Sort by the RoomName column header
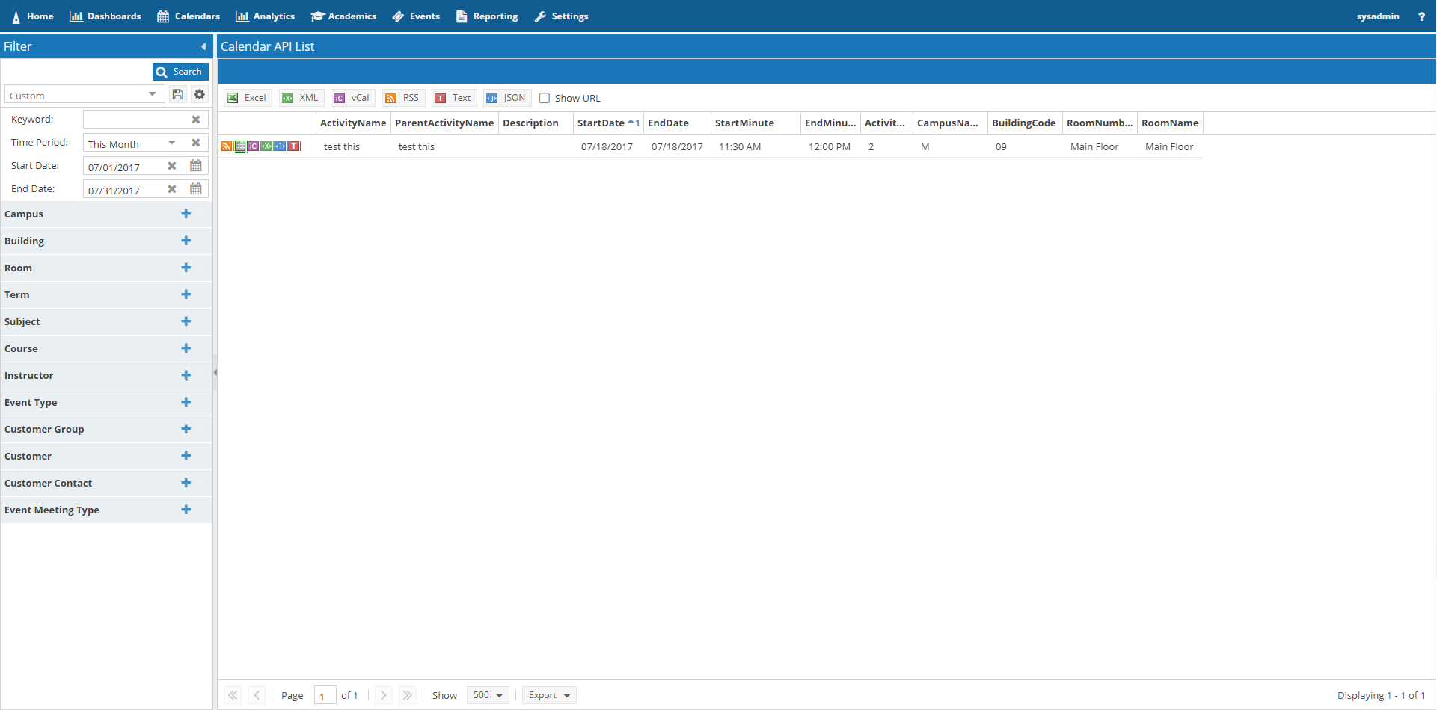 click(1170, 123)
